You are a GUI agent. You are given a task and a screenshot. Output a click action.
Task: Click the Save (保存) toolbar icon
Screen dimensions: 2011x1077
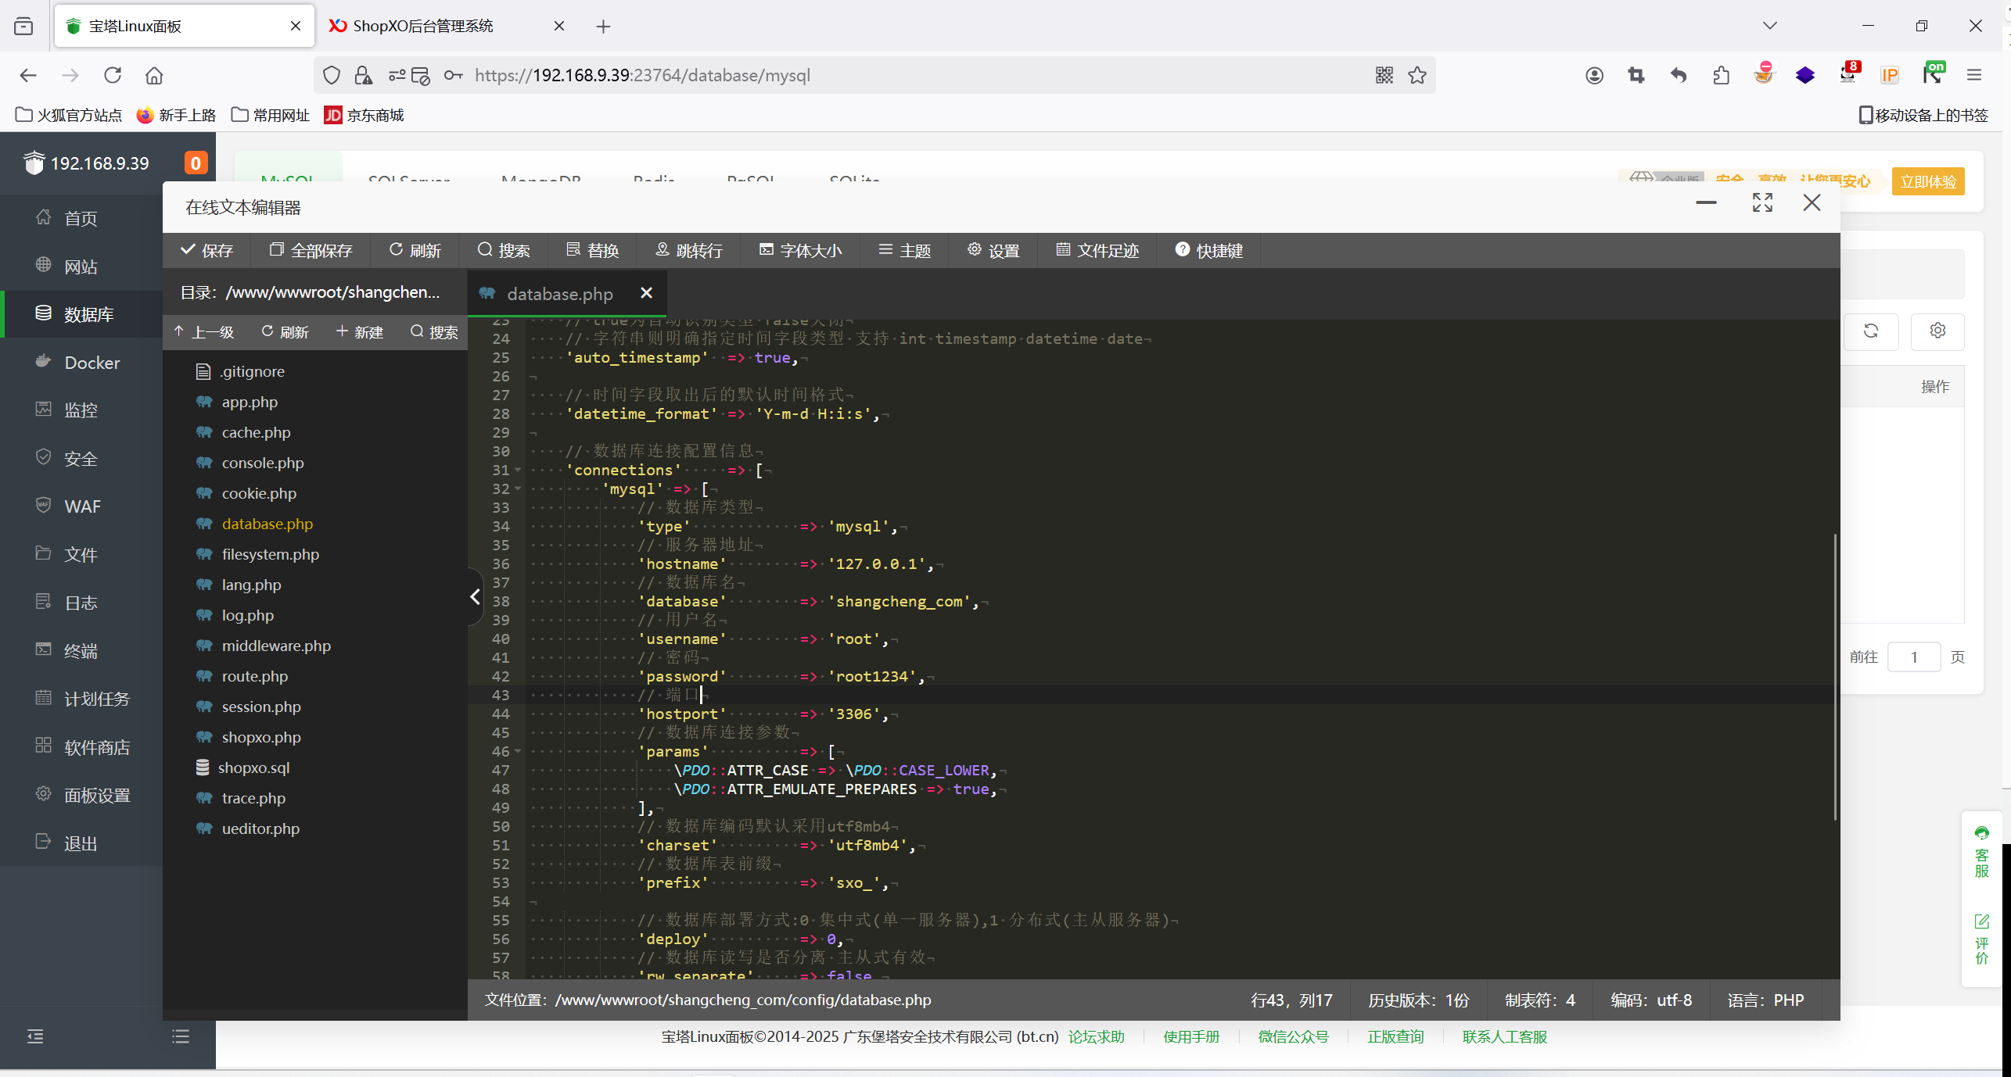[x=206, y=250]
